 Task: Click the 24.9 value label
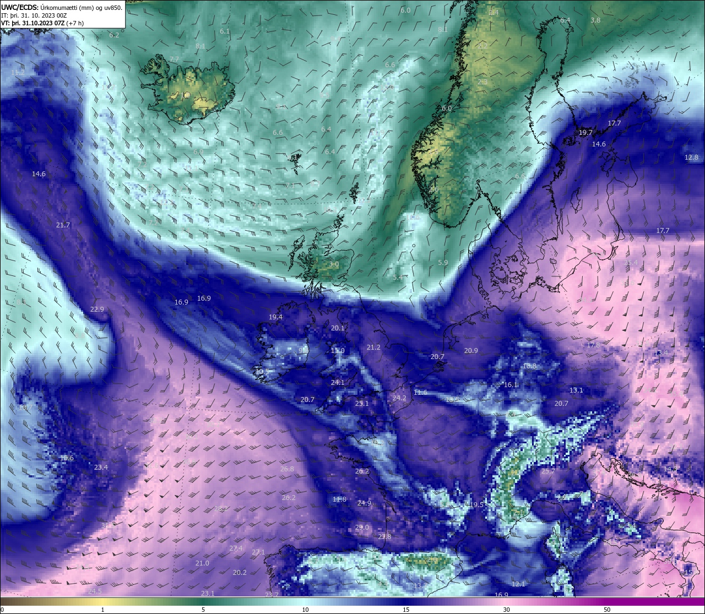coord(364,503)
